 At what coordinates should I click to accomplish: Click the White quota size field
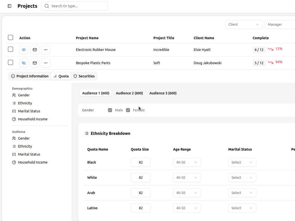tap(141, 178)
